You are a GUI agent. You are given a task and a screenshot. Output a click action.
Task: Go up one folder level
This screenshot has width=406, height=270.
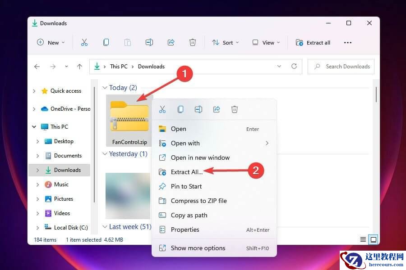pyautogui.click(x=79, y=67)
